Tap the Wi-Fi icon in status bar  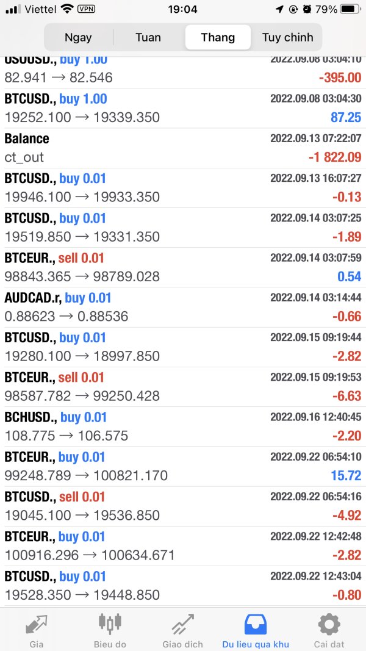[67, 9]
